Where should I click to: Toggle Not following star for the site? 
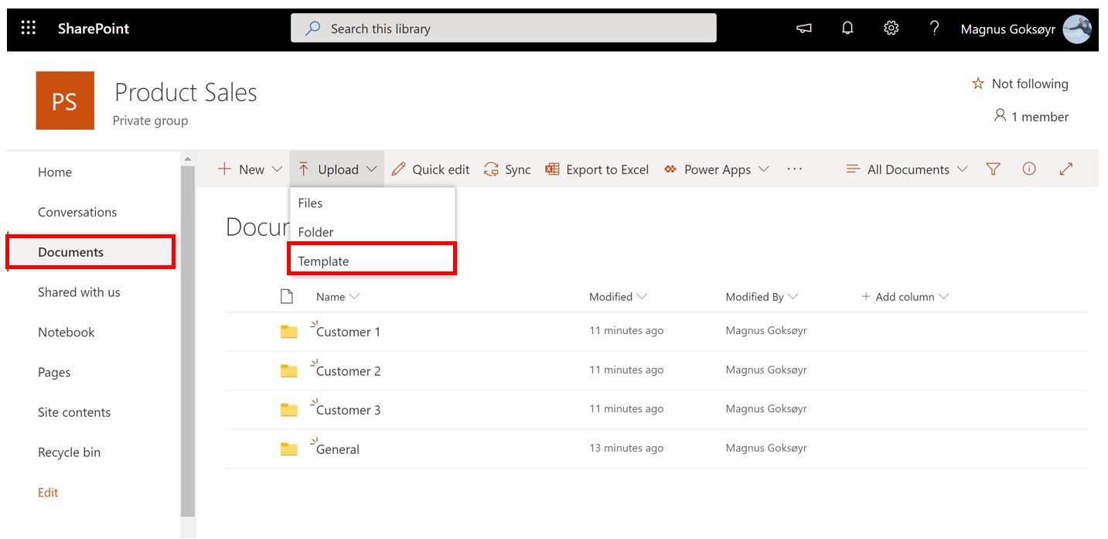click(1020, 84)
